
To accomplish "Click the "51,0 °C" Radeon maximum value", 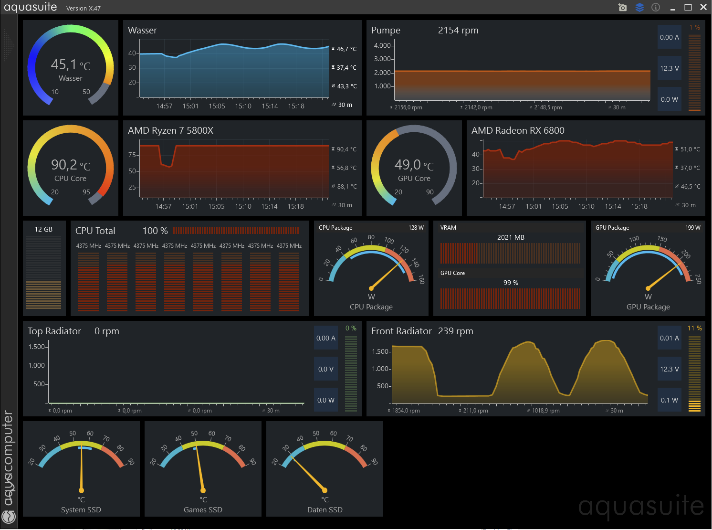I will pos(690,149).
